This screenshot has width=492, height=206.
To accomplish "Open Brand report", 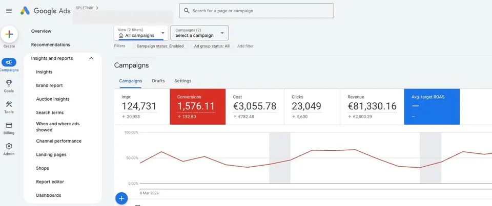I will [49, 85].
